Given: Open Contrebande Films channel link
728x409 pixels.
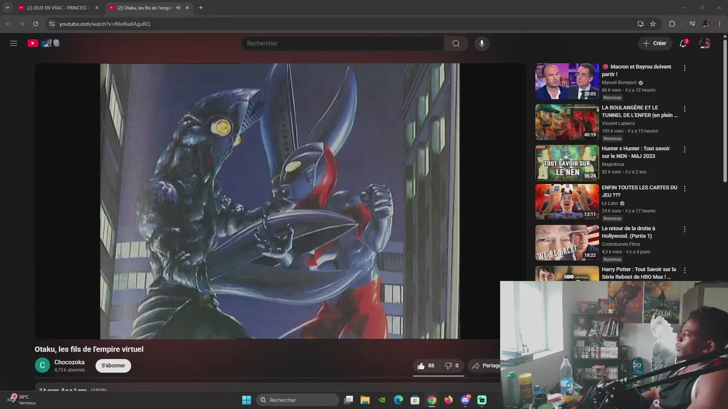Looking at the screenshot, I should pos(621,244).
